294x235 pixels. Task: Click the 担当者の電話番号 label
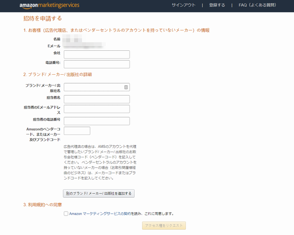46,119
